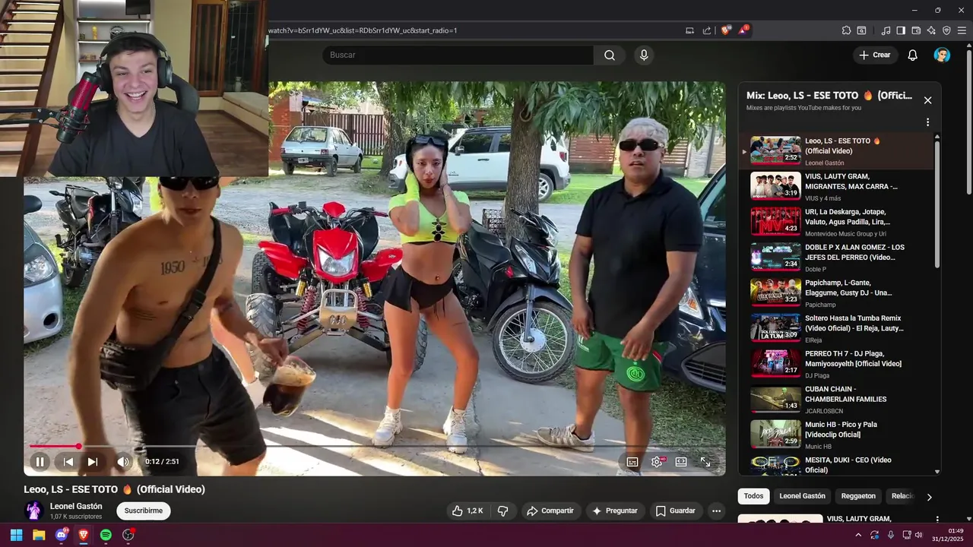Play DOBLE P X ALAN GOMEZ item
Viewport: 973px width, 547px height.
[836, 257]
